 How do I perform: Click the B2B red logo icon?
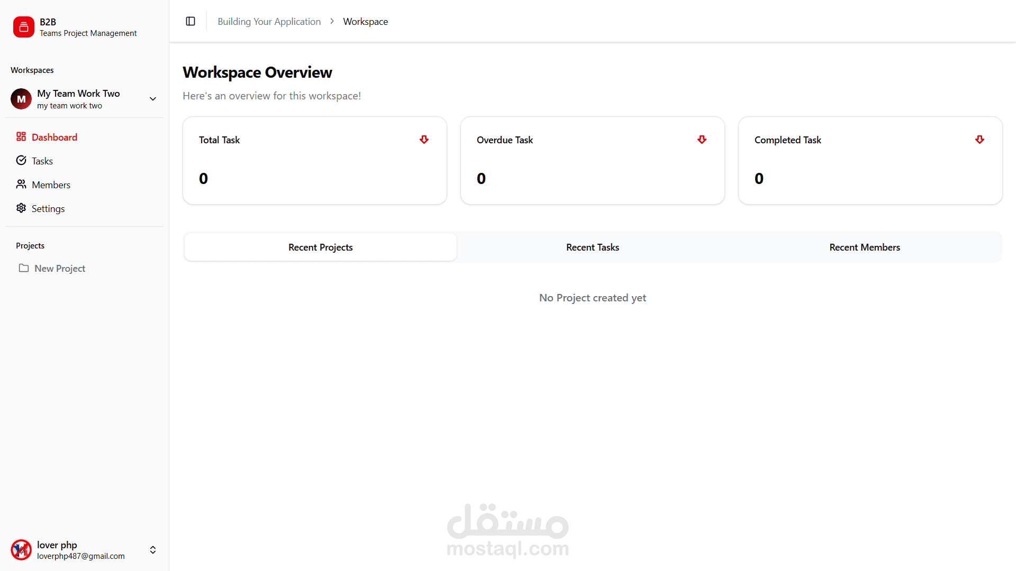[x=23, y=27]
